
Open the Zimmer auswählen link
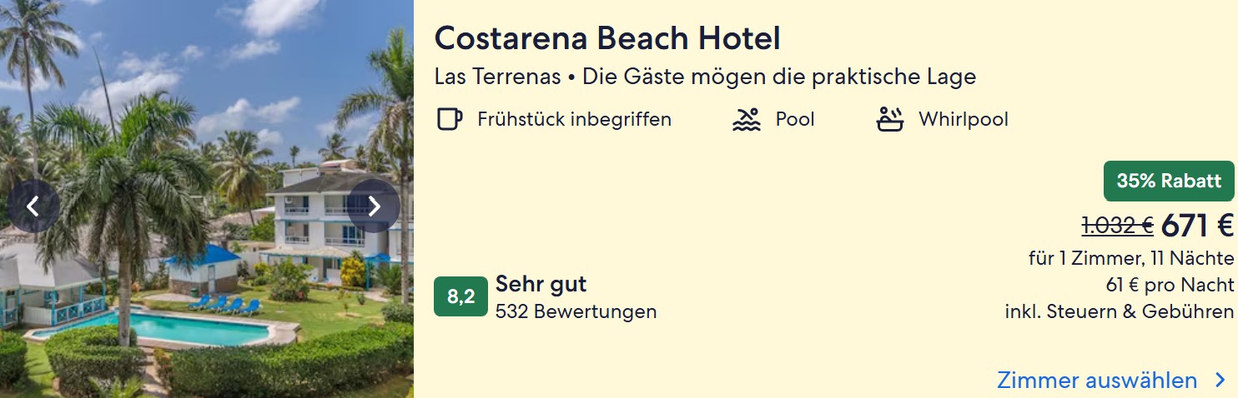point(1097,381)
